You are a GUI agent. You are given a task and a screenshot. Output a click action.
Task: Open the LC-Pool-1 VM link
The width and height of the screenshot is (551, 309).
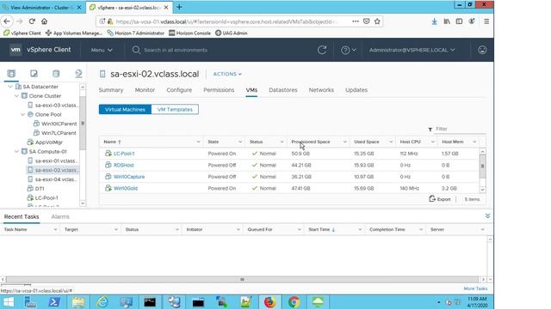[124, 154]
